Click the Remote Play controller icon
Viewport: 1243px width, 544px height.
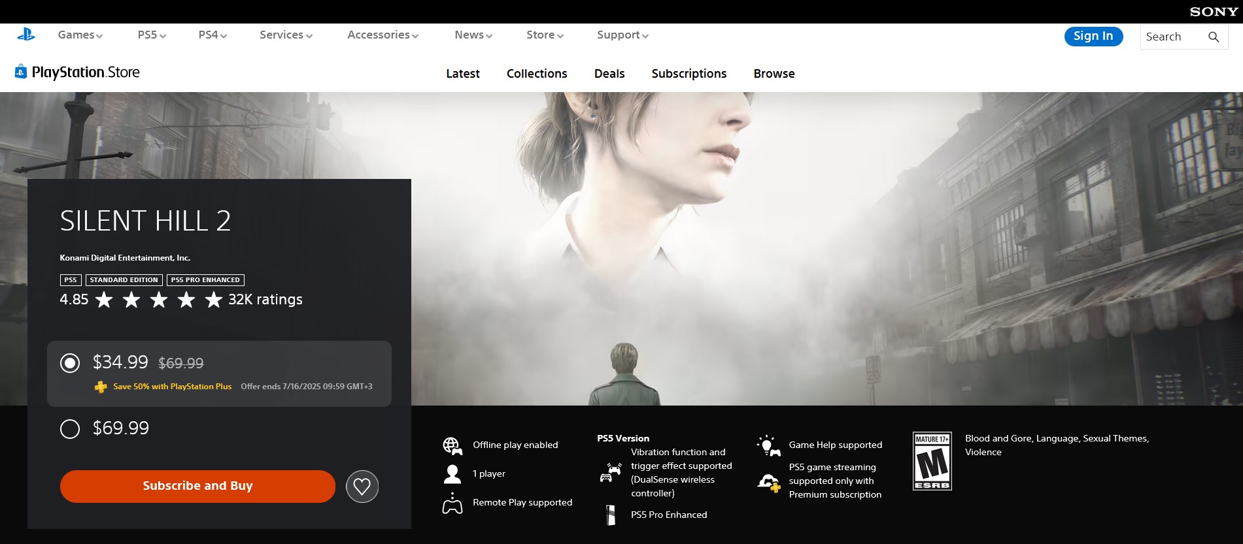[452, 504]
